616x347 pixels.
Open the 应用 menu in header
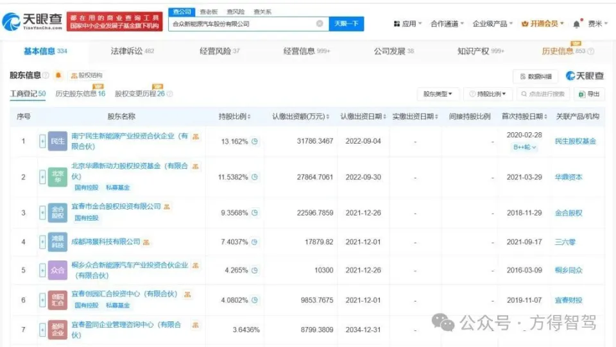(x=407, y=24)
